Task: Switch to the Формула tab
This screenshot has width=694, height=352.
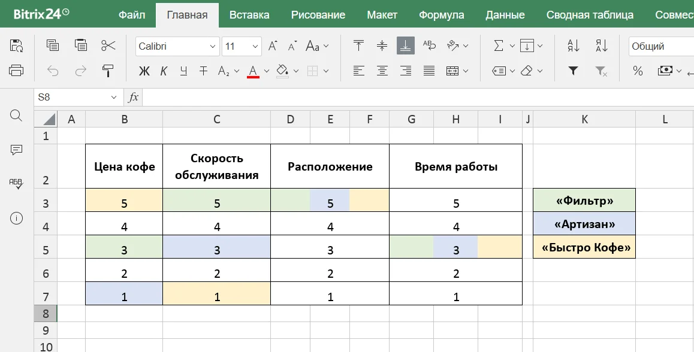Action: pos(441,14)
